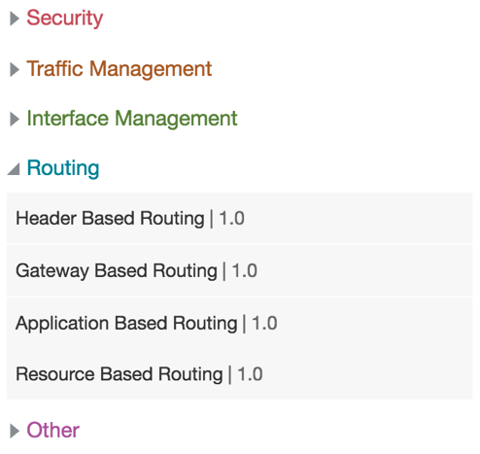
Task: Expand the Interface Management disclosure triangle
Action: pos(15,120)
